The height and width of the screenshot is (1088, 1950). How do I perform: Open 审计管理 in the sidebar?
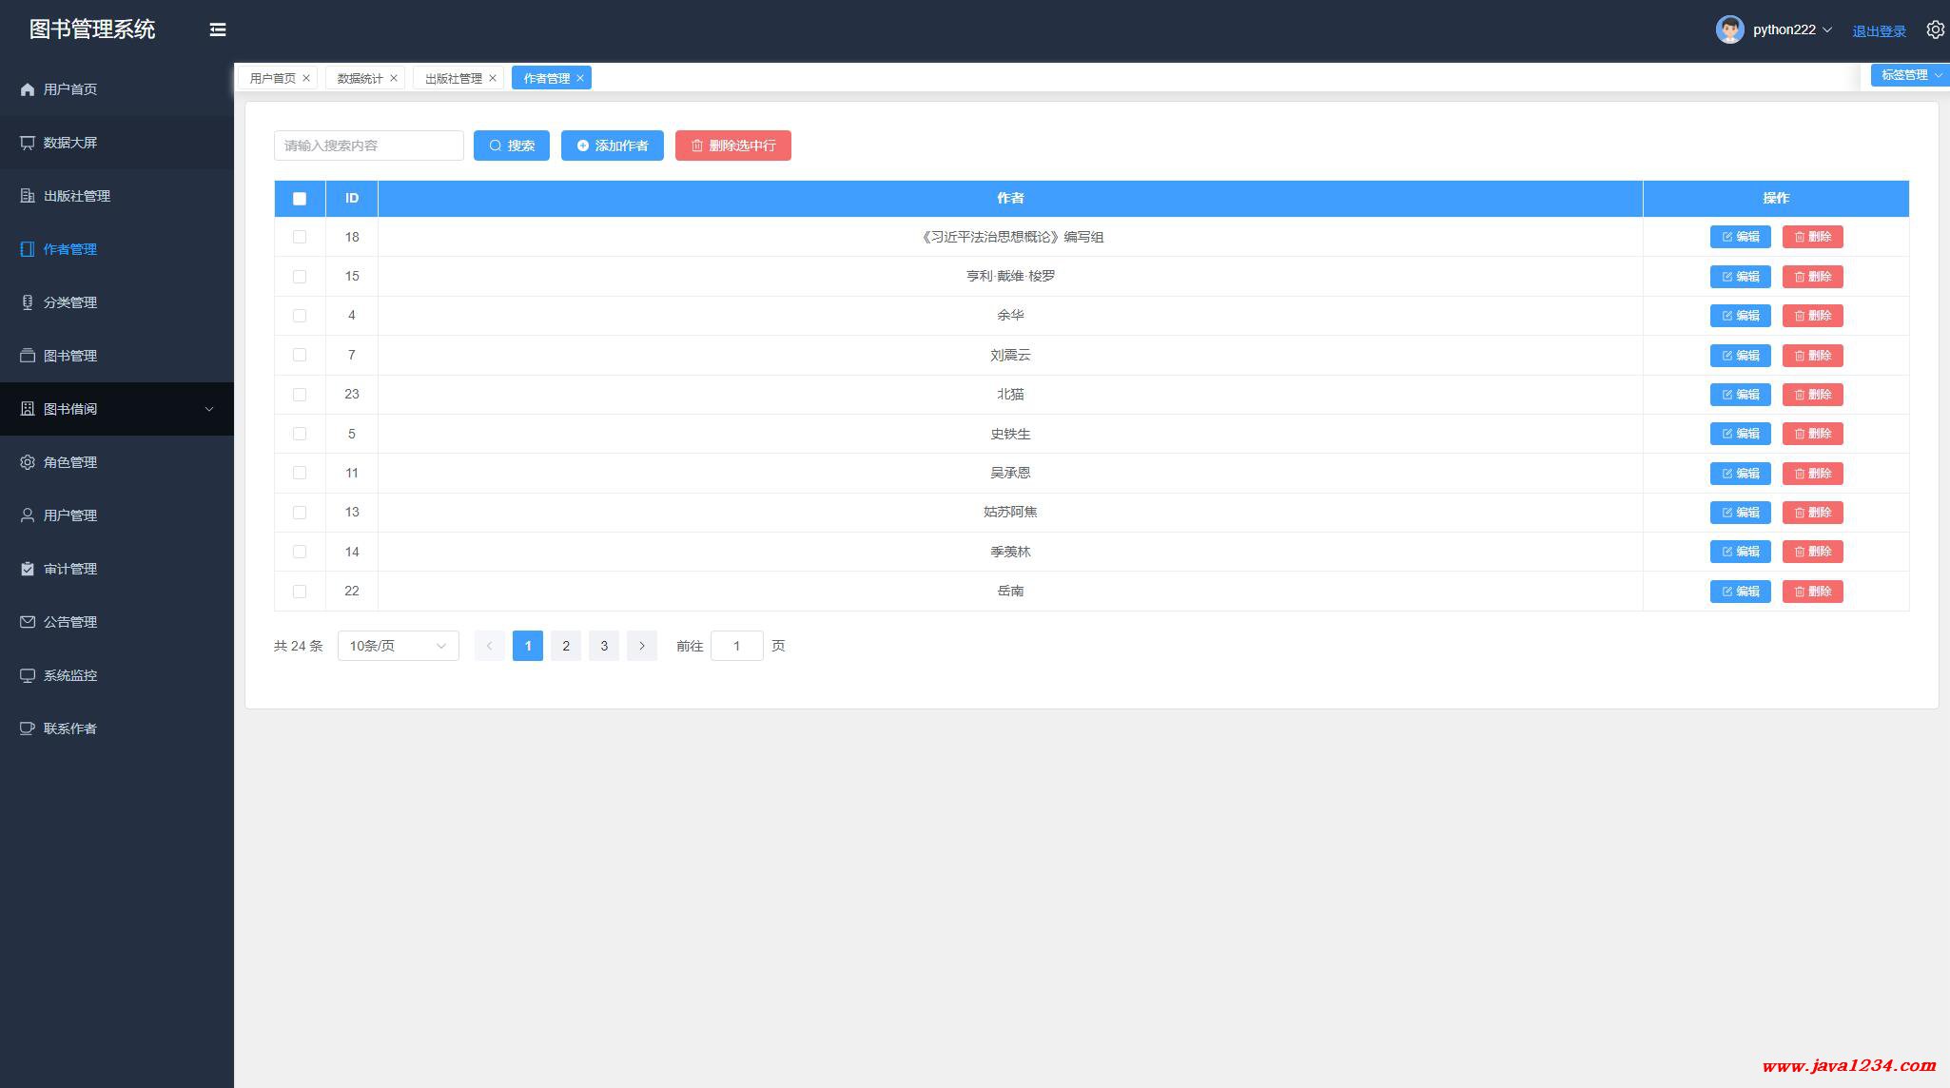(x=70, y=569)
